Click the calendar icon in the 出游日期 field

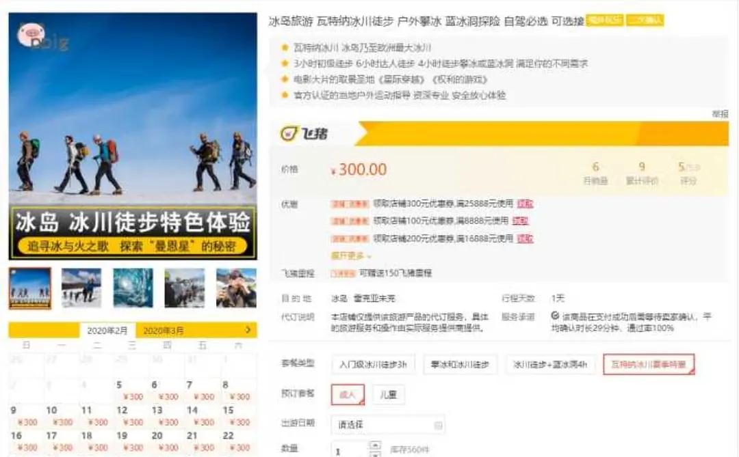tap(438, 425)
